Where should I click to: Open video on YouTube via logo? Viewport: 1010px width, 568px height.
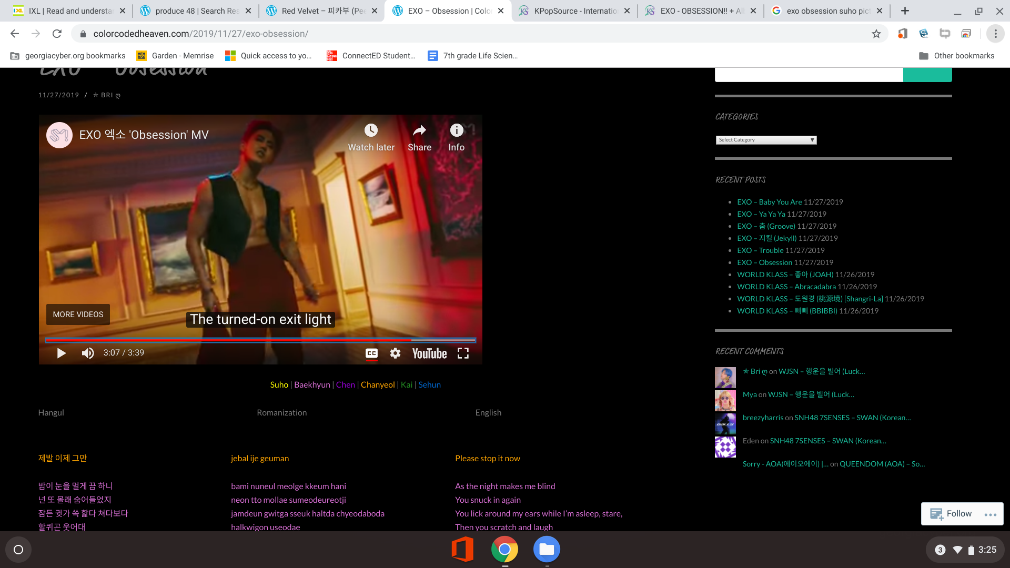pyautogui.click(x=429, y=353)
